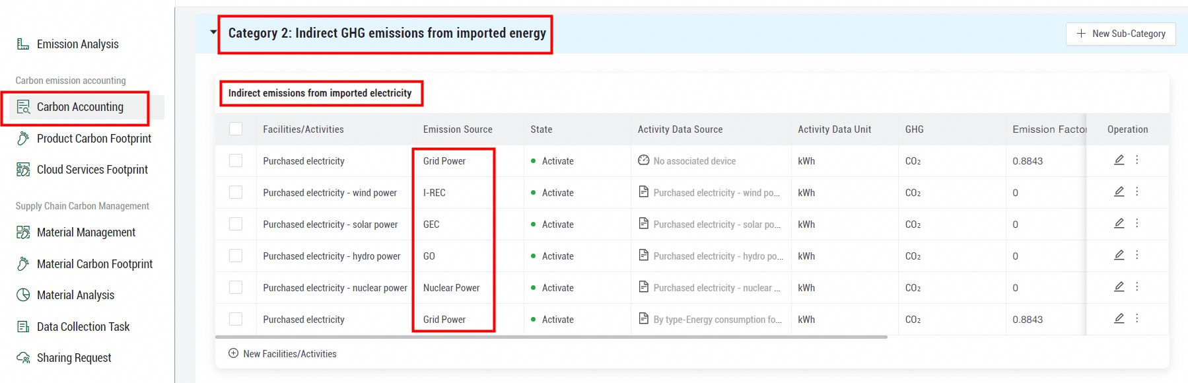
Task: Select the checkbox for the hydro power row
Action: [236, 256]
